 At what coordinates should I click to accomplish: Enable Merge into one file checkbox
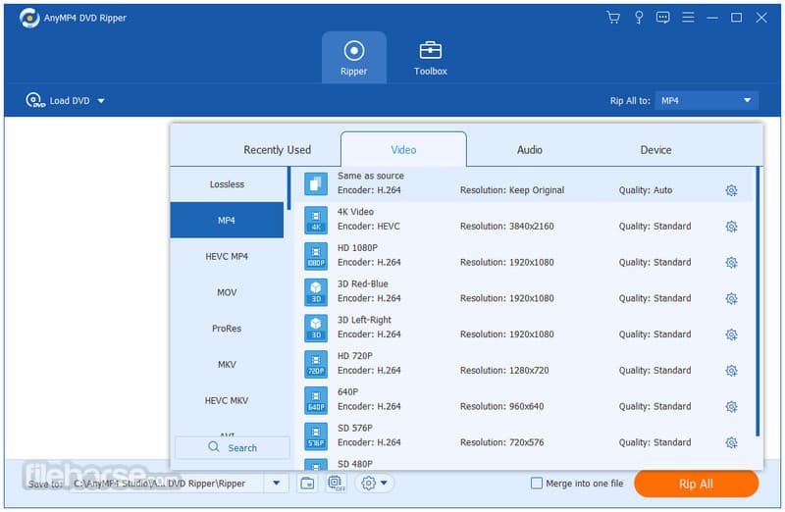pos(536,484)
